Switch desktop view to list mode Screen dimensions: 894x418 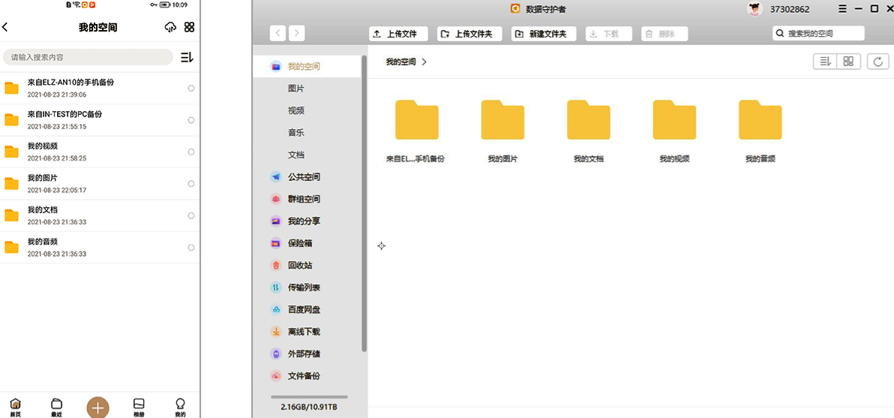824,61
